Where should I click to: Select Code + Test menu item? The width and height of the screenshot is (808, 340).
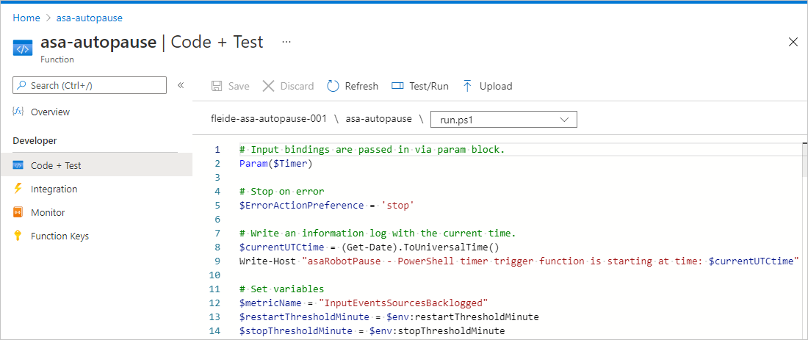pyautogui.click(x=56, y=165)
